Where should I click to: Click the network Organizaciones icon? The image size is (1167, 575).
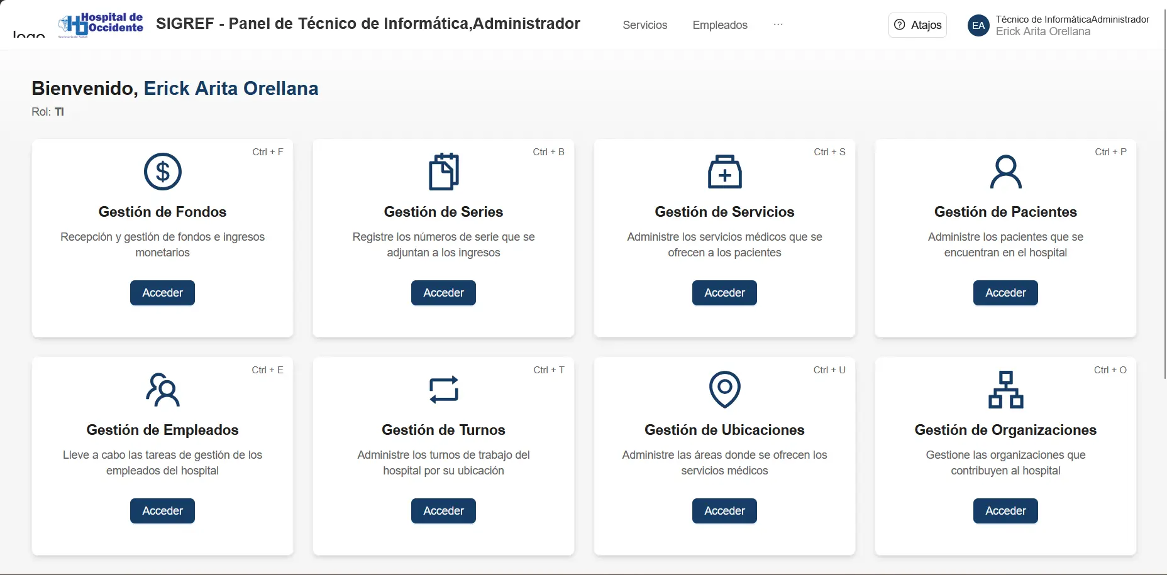point(1005,390)
